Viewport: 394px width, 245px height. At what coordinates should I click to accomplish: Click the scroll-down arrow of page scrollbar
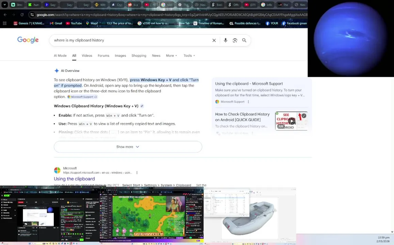(392, 232)
